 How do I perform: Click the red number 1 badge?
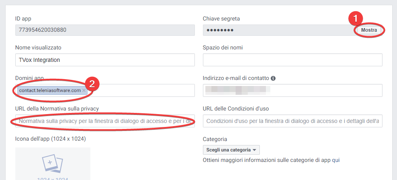(x=355, y=18)
